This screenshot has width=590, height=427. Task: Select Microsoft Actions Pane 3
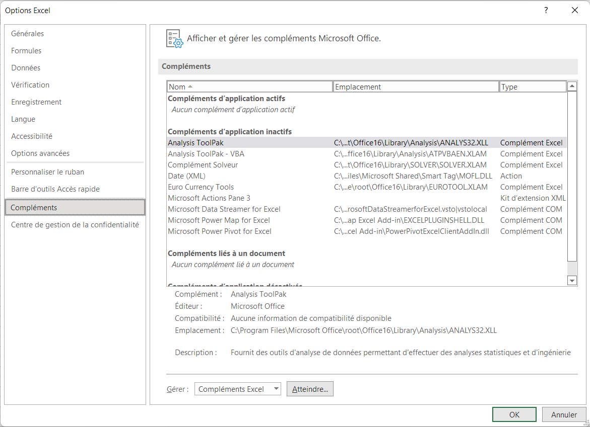pyautogui.click(x=366, y=198)
